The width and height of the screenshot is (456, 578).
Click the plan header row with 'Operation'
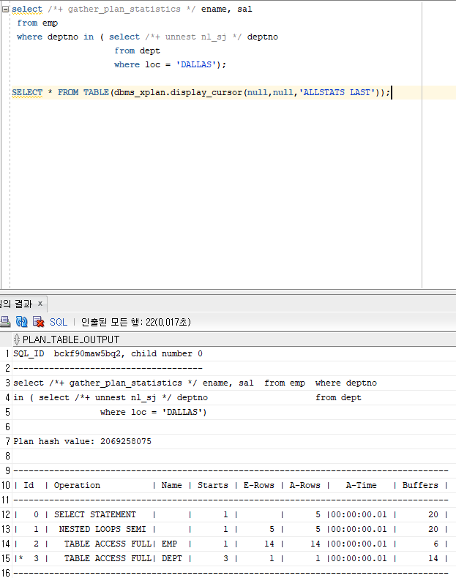pyautogui.click(x=234, y=485)
